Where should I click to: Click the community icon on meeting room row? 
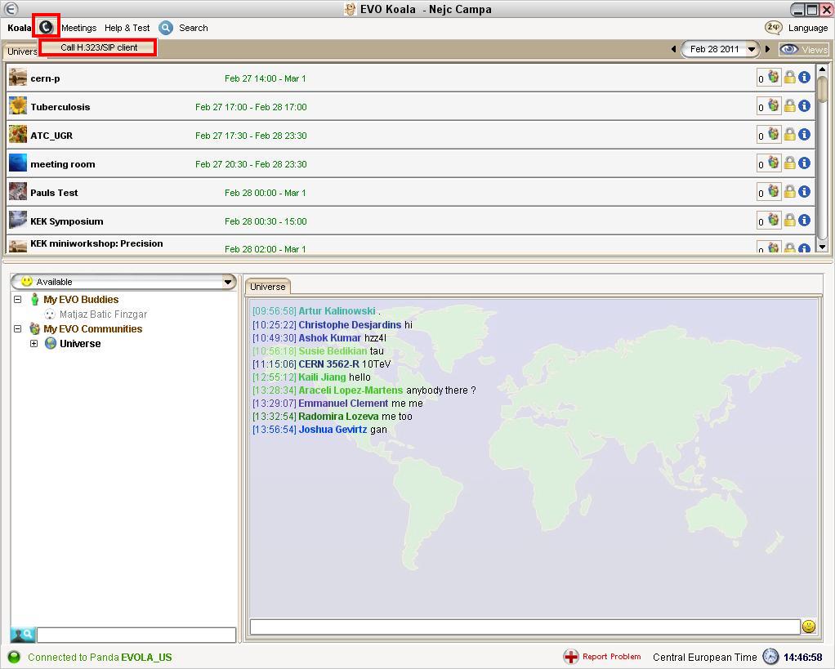tap(774, 163)
